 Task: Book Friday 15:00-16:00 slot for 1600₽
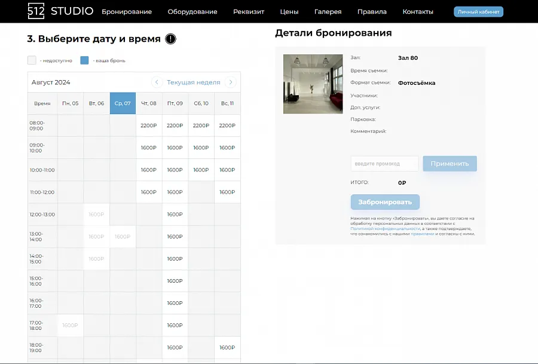pos(175,281)
